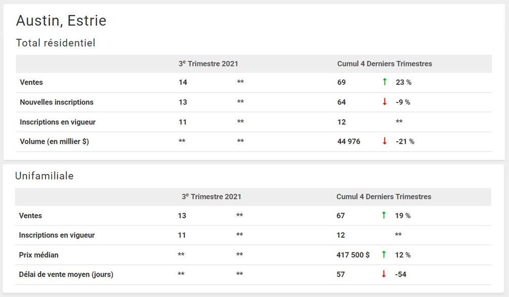Select the 44 976 volume figure
Screen dimensions: 509x297
(349, 141)
